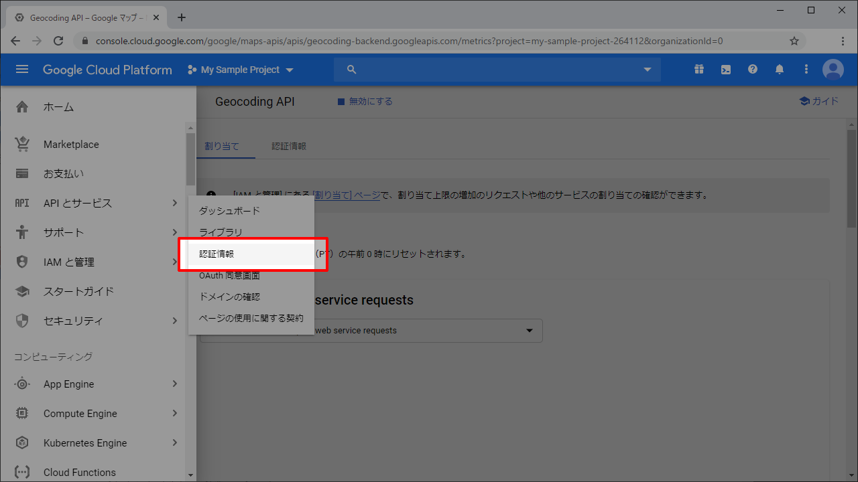Click the sidebar scroll down arrow
The height and width of the screenshot is (482, 858).
pyautogui.click(x=190, y=475)
